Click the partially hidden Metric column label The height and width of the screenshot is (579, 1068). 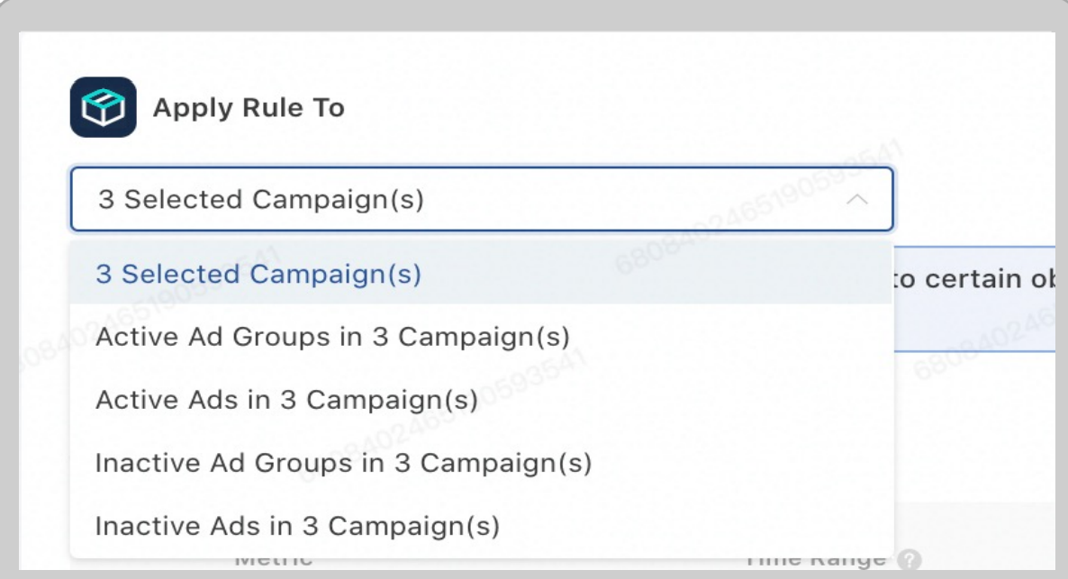pos(273,561)
